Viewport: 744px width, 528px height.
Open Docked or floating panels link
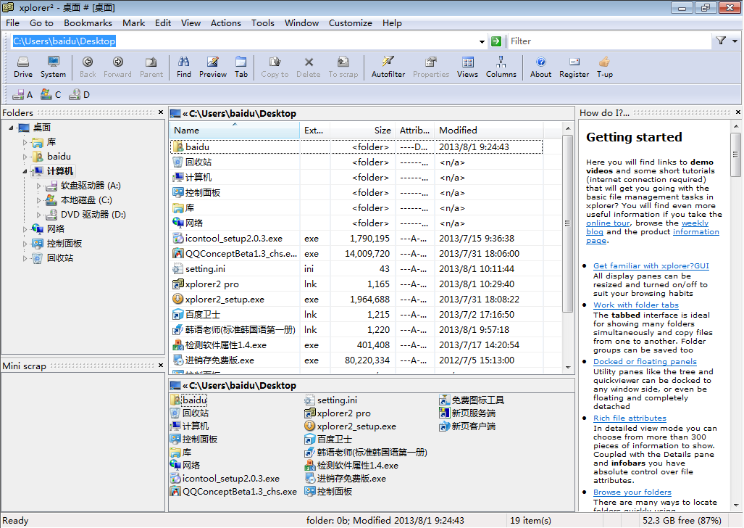pyautogui.click(x=645, y=361)
